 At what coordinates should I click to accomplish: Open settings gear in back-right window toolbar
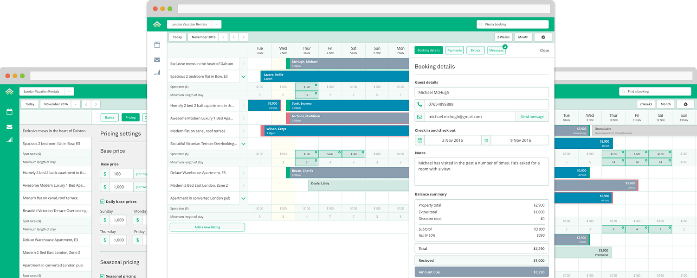685,104
